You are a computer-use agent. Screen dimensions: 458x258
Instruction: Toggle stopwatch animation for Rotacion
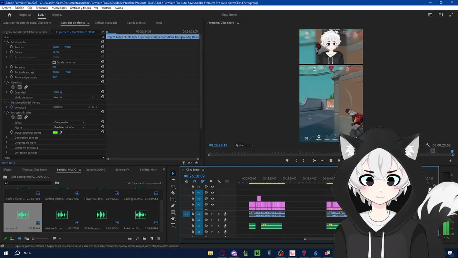(x=11, y=67)
